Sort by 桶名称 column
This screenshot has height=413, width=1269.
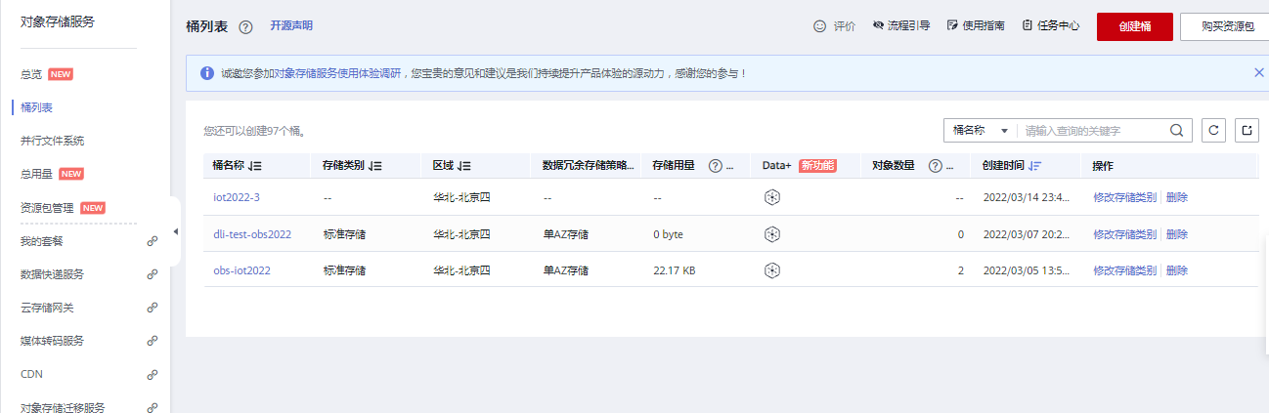click(255, 166)
